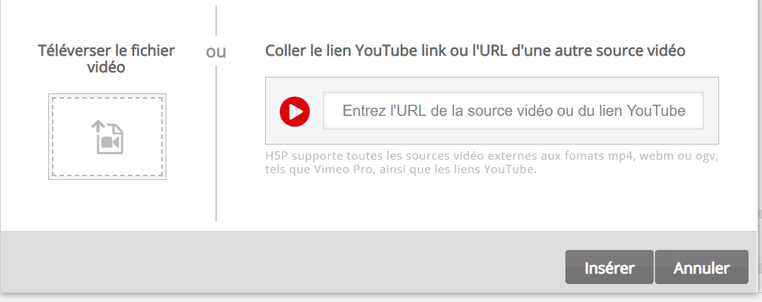The image size is (762, 302).
Task: Click the "ou" separator label
Action: [216, 51]
